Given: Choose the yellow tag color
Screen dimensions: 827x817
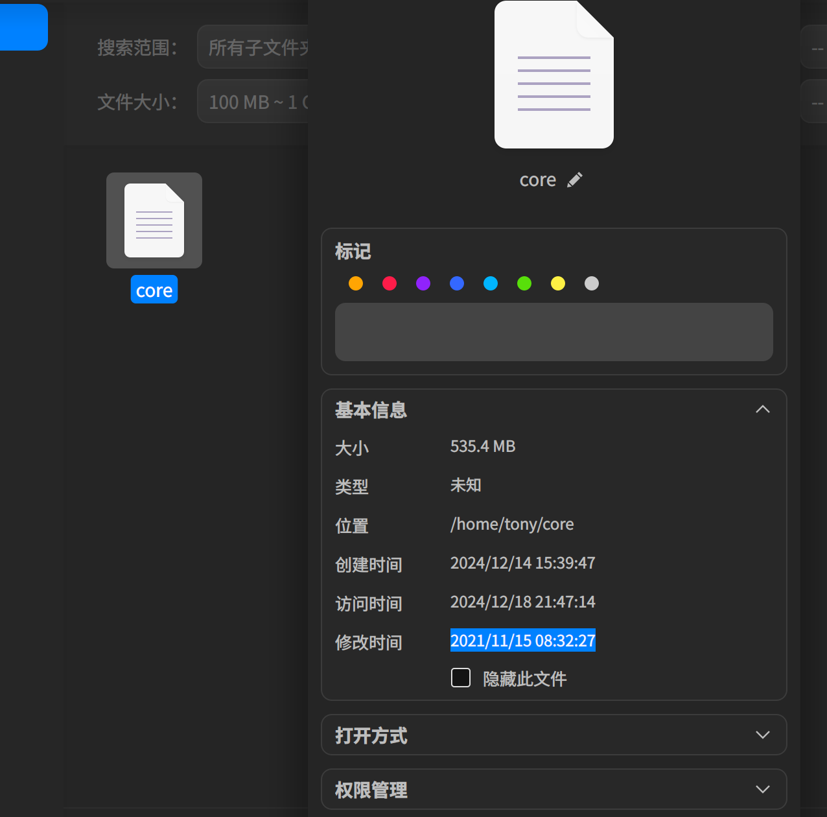Looking at the screenshot, I should 558,283.
